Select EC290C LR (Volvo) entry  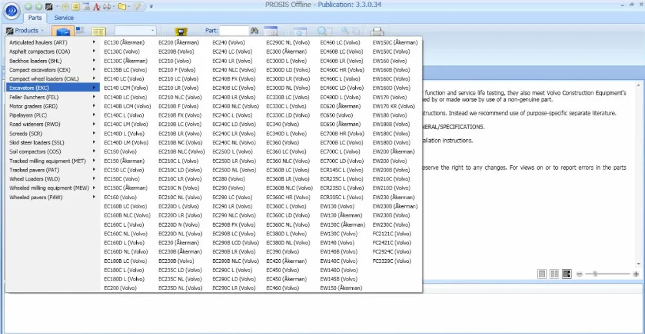233,288
